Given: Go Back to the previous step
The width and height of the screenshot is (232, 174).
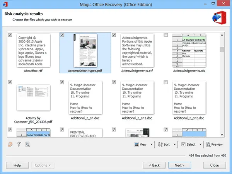Looking at the screenshot, I should pos(154,165).
